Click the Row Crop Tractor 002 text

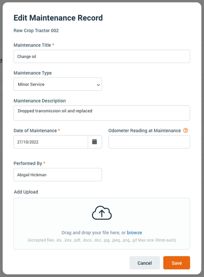[x=36, y=31]
